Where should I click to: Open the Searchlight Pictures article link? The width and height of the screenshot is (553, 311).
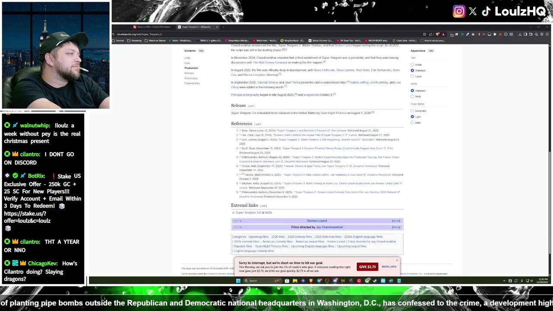point(334,113)
